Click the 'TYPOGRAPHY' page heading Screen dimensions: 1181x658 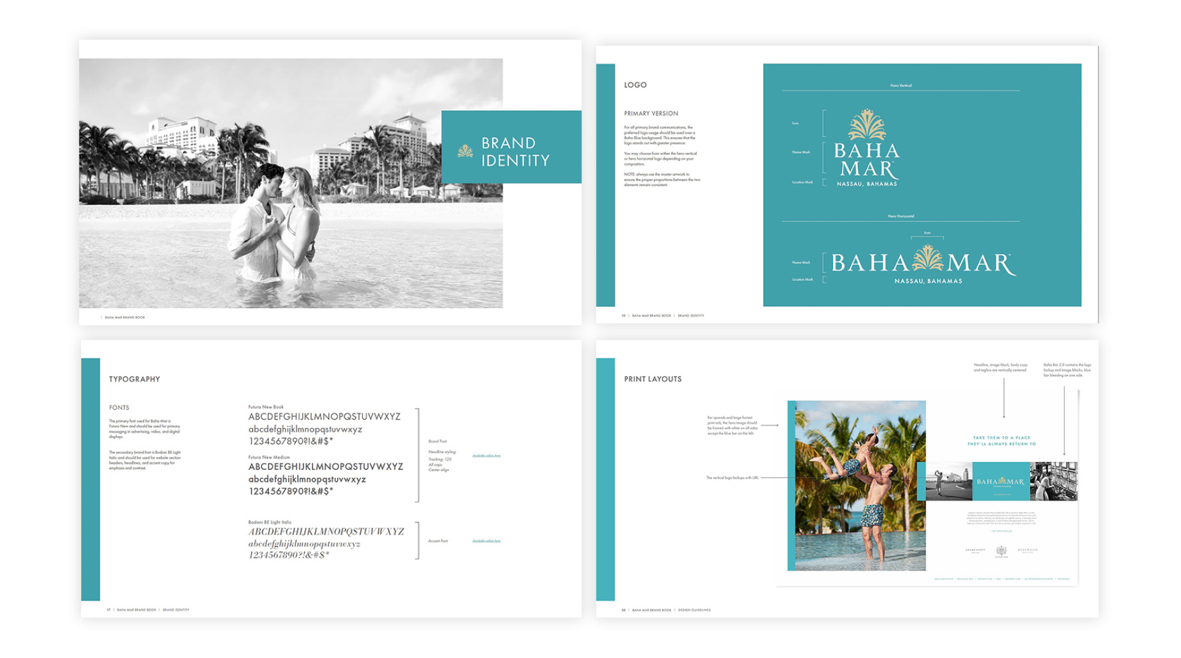pos(134,379)
